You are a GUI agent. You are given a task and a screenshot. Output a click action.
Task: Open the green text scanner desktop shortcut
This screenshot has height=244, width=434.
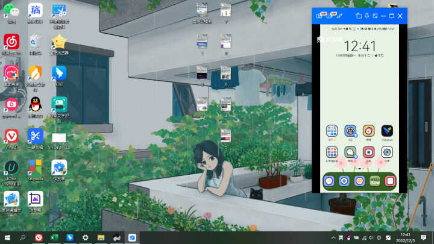click(x=59, y=105)
